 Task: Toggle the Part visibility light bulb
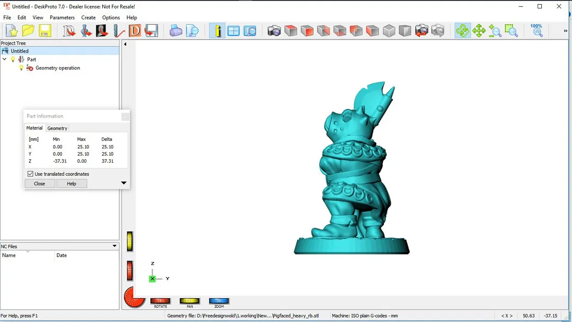pos(13,59)
